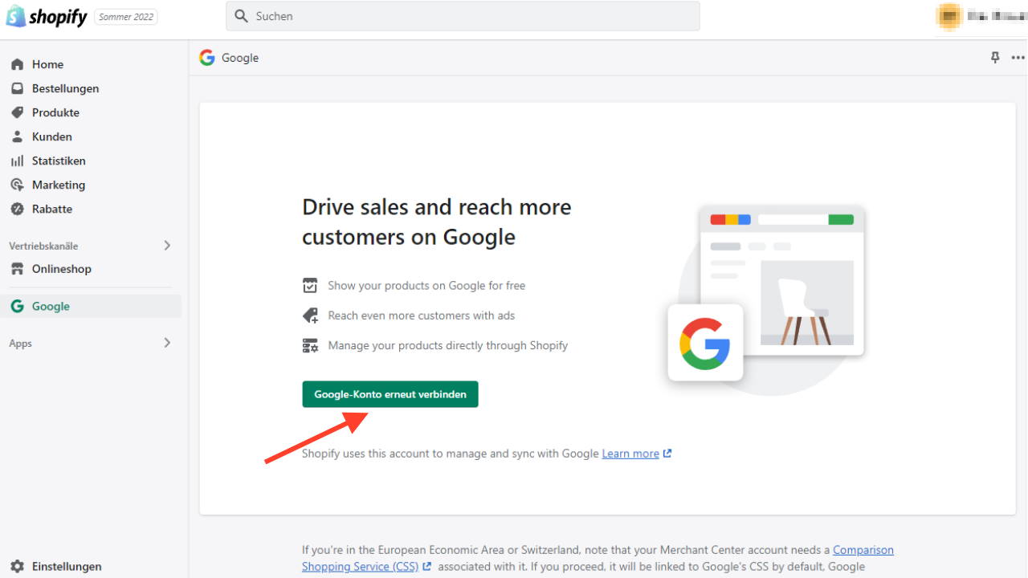Click the Statistiken bar chart icon
1028x578 pixels.
click(x=17, y=161)
